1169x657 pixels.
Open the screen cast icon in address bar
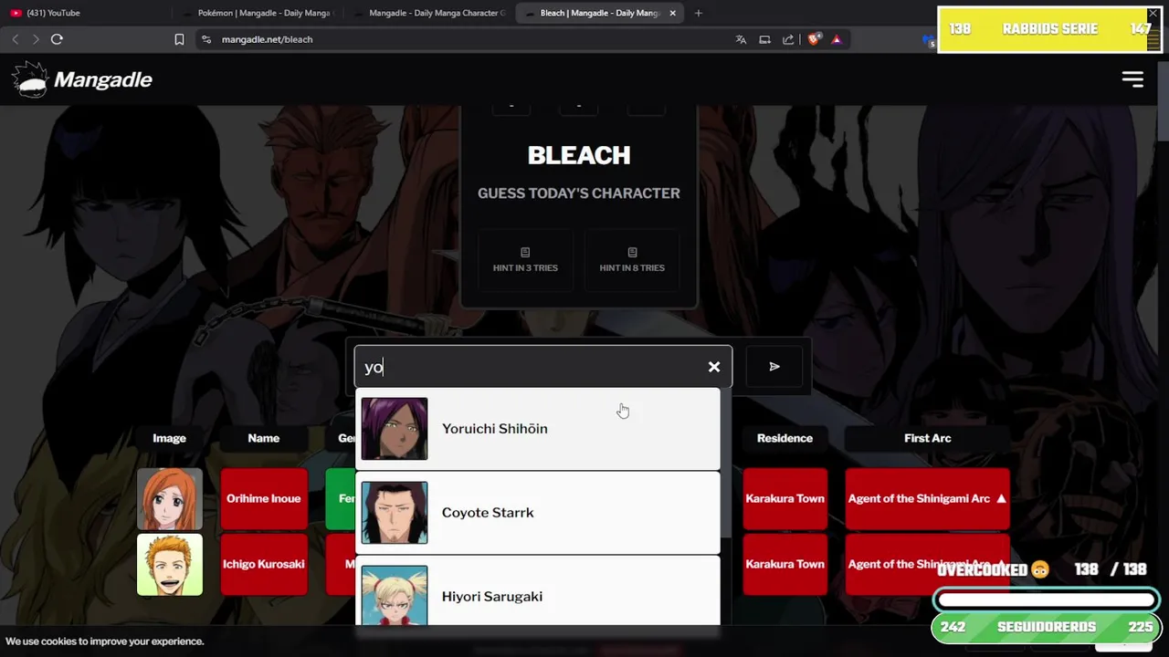pos(764,39)
